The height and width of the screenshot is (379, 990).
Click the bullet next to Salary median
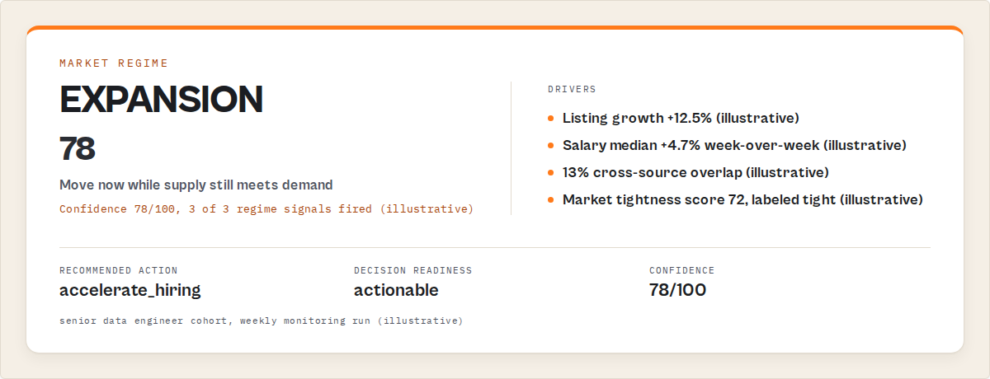[x=550, y=146]
